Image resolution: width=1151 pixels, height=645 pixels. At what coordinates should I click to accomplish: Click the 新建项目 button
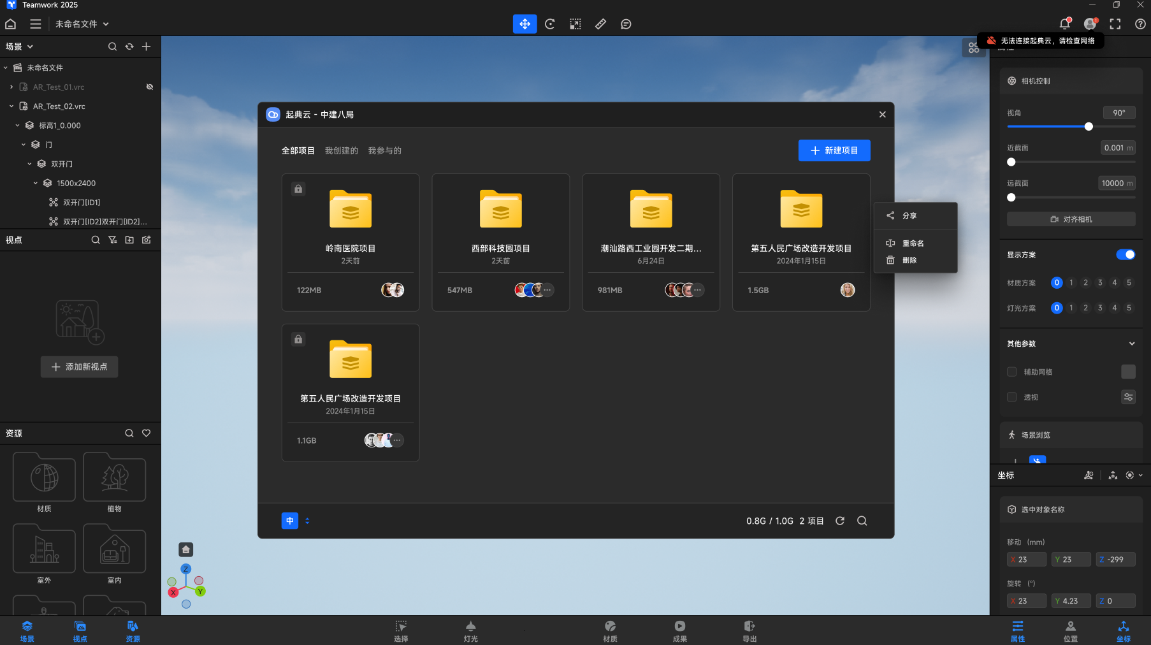[834, 150]
